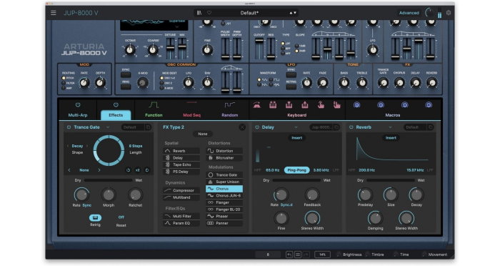Click the Random waveform icon
500x266 pixels.
(x=229, y=104)
